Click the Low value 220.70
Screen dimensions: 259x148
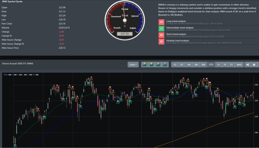[x=62, y=20]
